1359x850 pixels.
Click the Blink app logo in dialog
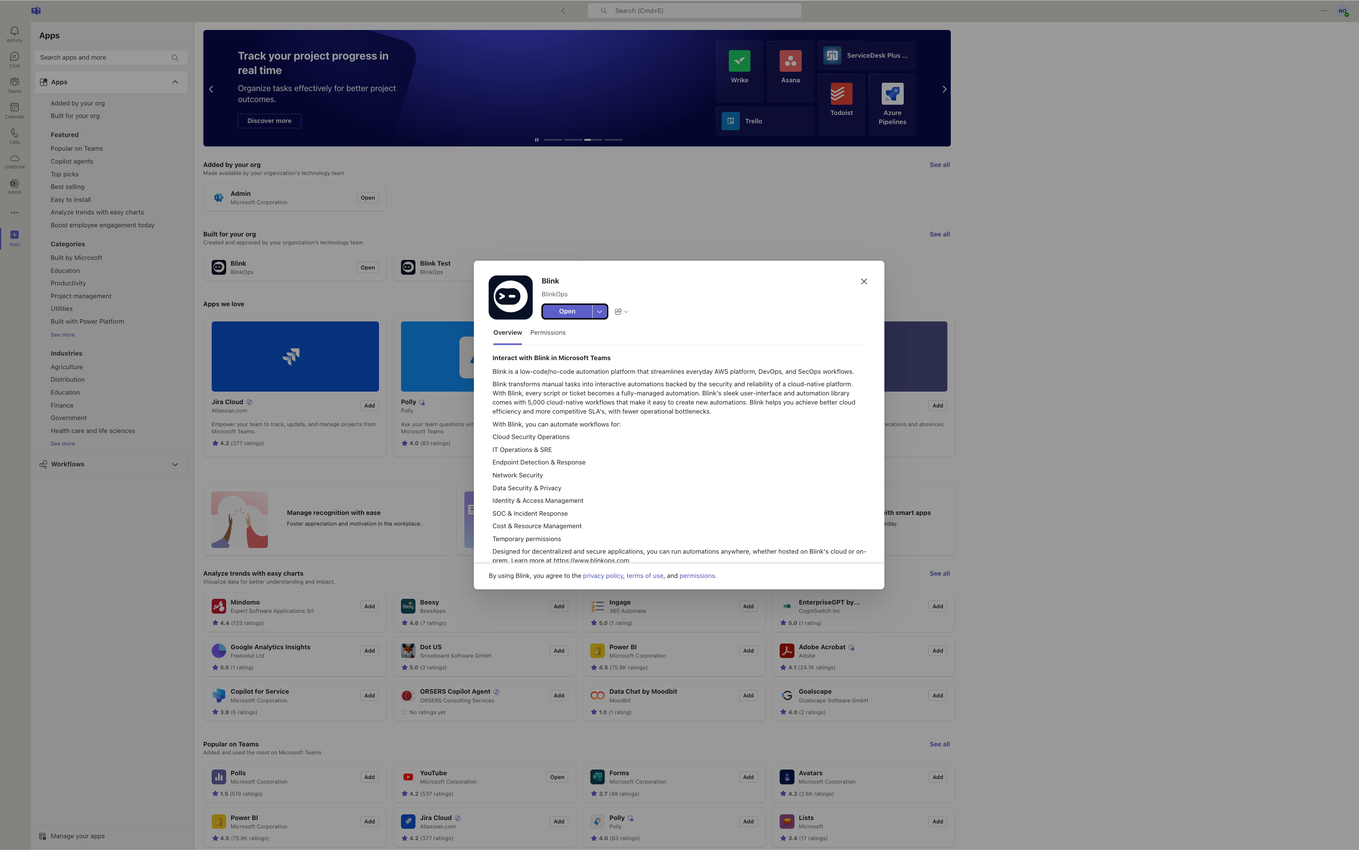tap(510, 297)
